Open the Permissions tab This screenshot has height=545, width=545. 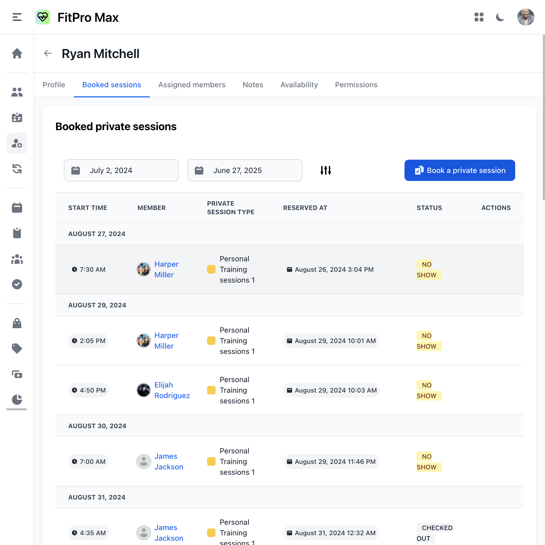[x=356, y=85]
